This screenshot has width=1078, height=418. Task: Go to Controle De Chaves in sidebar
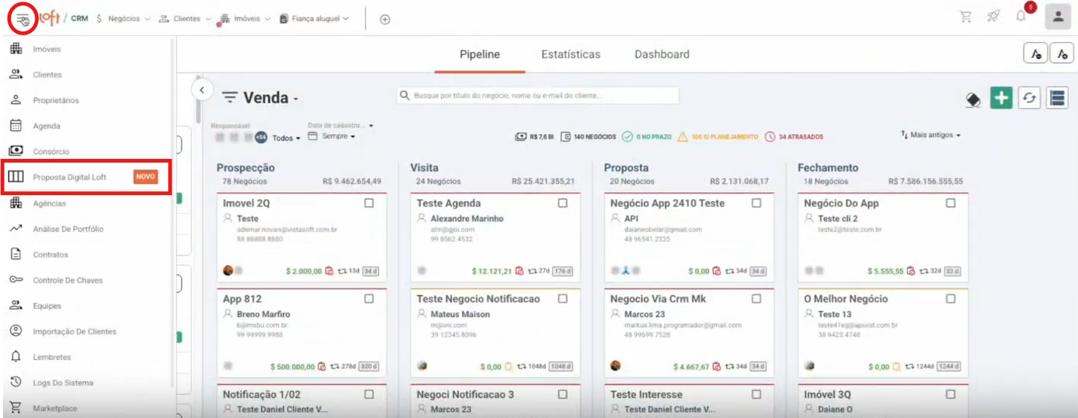67,280
